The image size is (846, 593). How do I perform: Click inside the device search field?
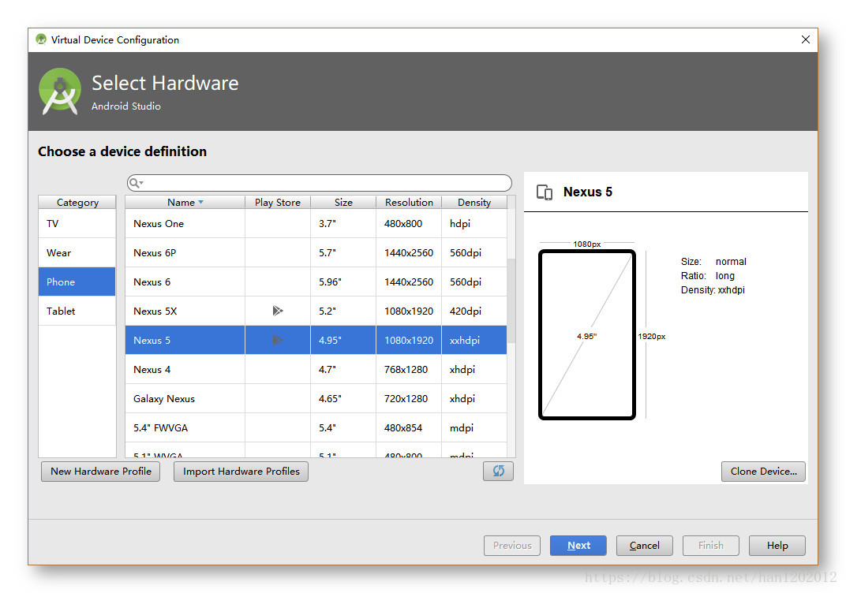(x=320, y=183)
